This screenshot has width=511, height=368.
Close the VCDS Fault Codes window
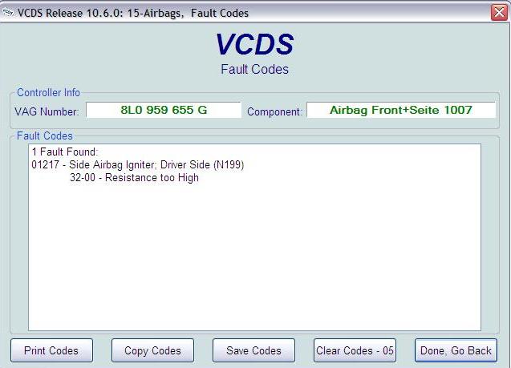point(499,13)
